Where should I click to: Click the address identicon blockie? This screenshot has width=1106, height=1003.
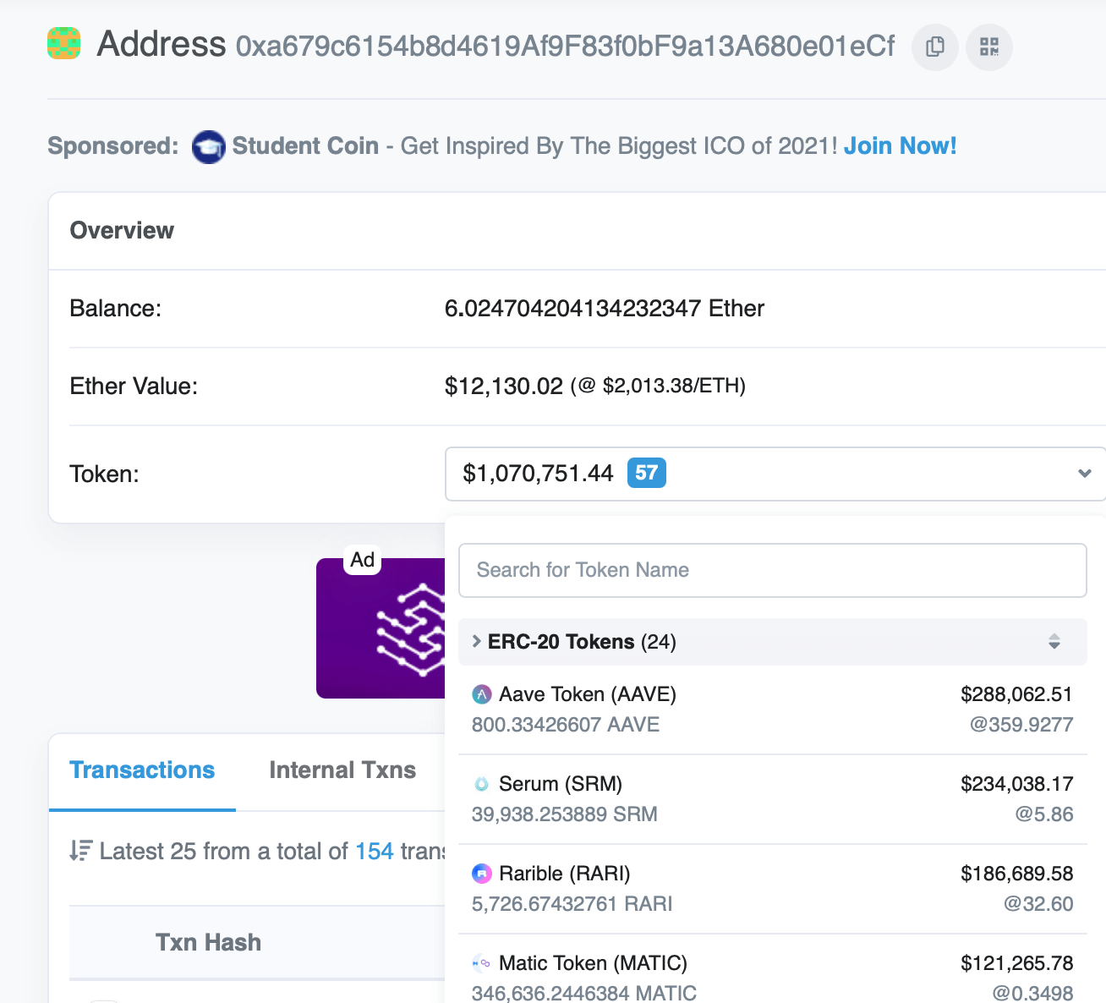[x=63, y=43]
